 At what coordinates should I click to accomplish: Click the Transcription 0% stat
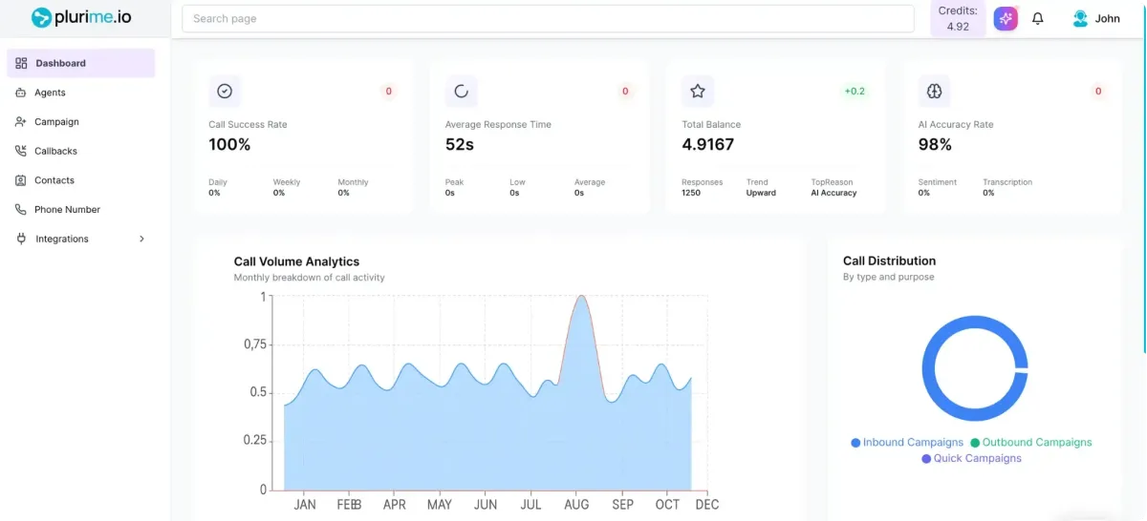(x=1007, y=187)
